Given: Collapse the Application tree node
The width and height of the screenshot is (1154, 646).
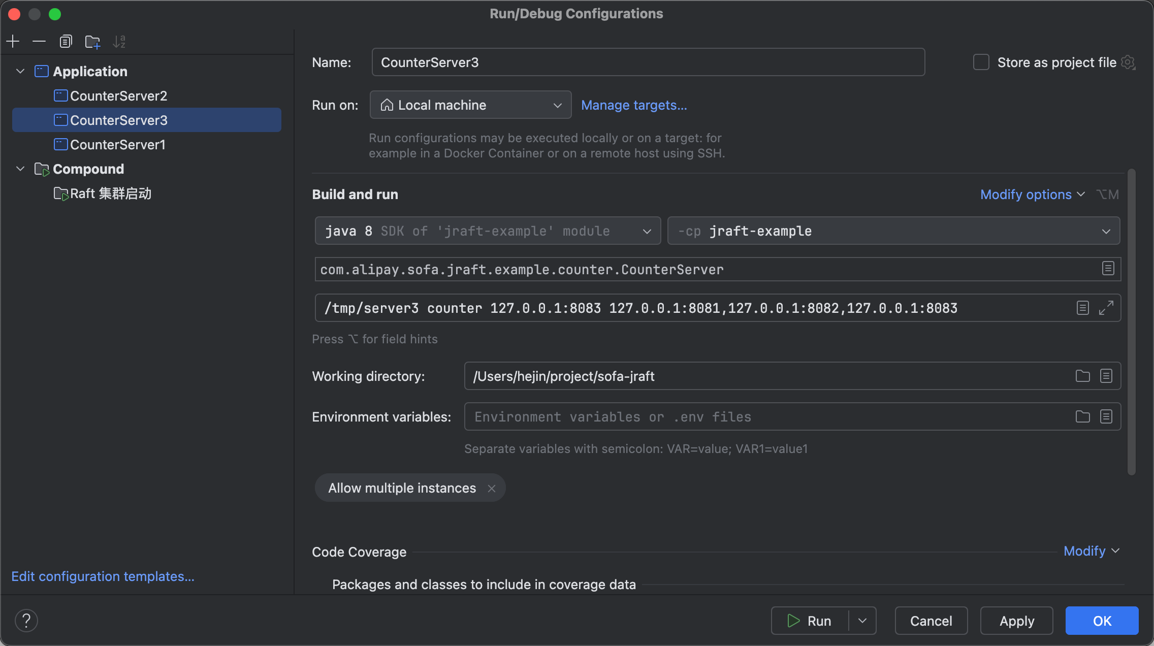Looking at the screenshot, I should click(x=20, y=71).
